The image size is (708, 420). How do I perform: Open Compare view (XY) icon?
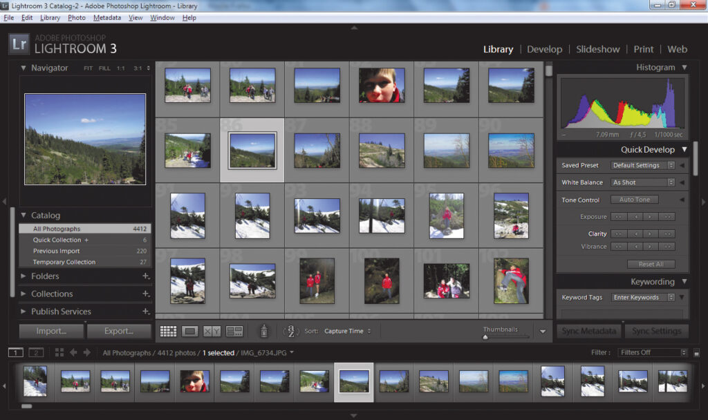coord(212,332)
